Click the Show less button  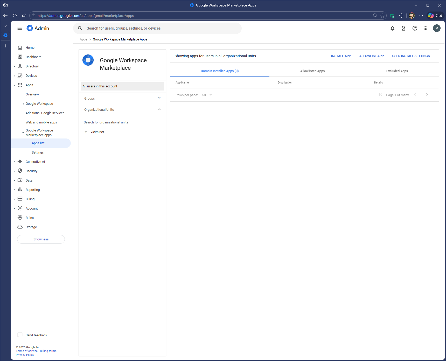[41, 239]
